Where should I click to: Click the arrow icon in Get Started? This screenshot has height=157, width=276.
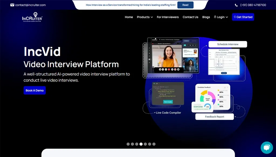(x=234, y=17)
